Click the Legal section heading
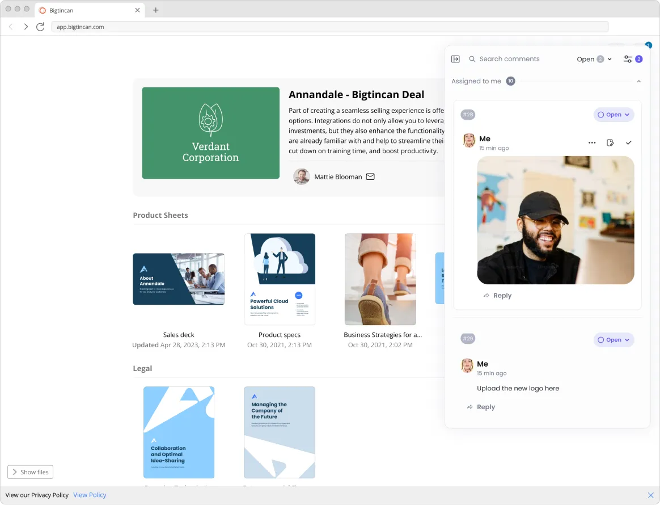 tap(142, 368)
